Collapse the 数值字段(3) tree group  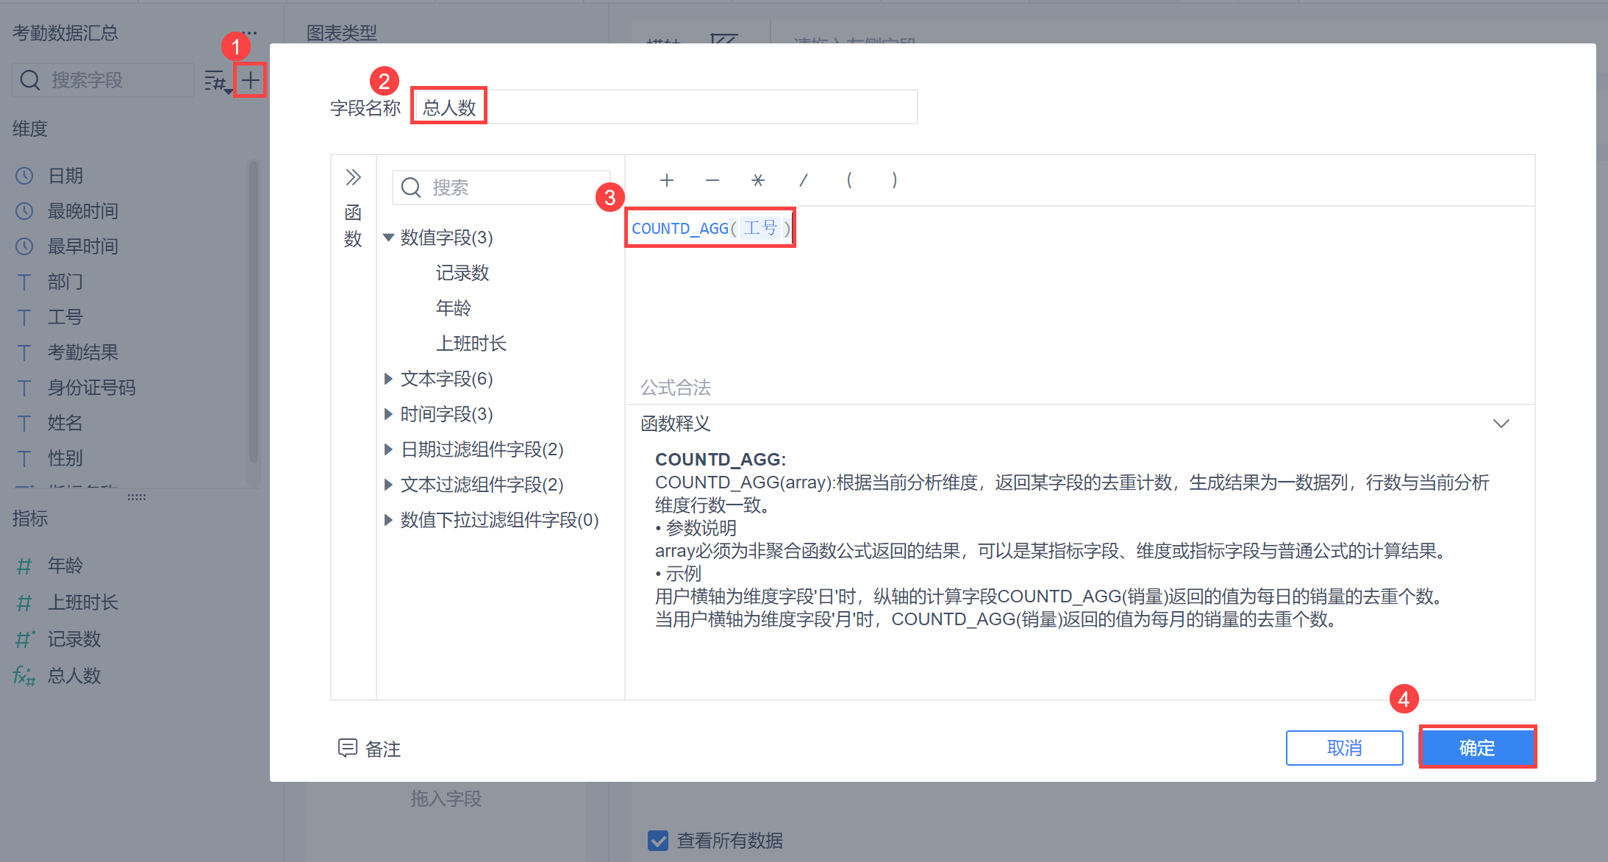[x=389, y=238]
